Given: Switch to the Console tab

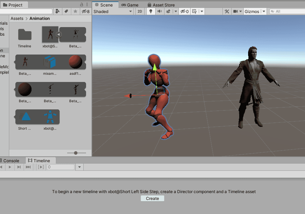Looking at the screenshot, I should click(x=12, y=160).
